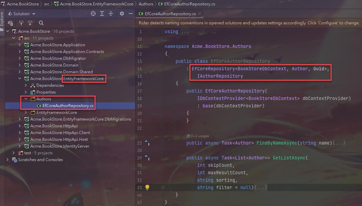Collapse the Authors folder
The width and height of the screenshot is (362, 206).
click(26, 99)
